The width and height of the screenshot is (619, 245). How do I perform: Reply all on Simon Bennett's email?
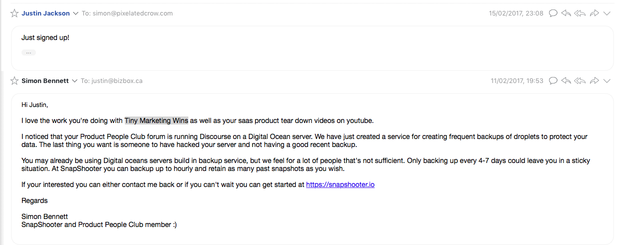(580, 80)
